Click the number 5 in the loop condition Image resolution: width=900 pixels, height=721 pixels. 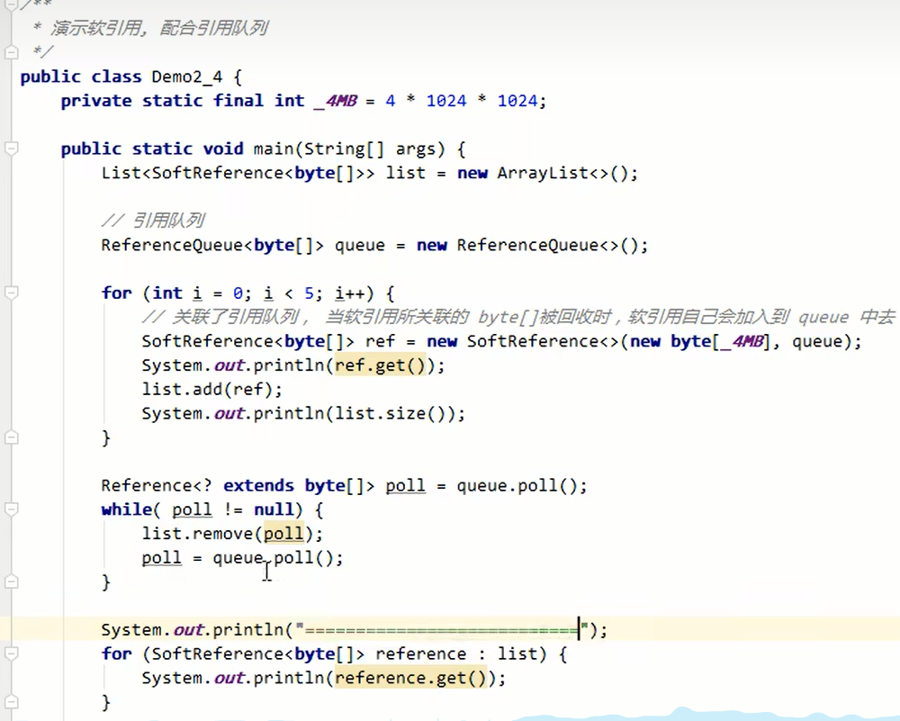pyautogui.click(x=309, y=293)
